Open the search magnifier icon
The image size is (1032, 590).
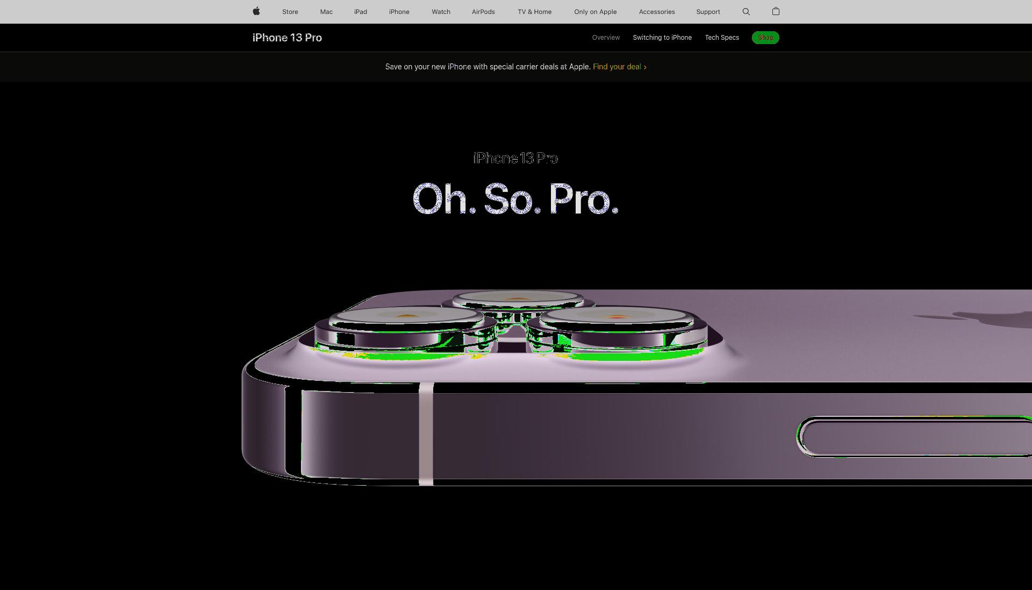coord(746,11)
